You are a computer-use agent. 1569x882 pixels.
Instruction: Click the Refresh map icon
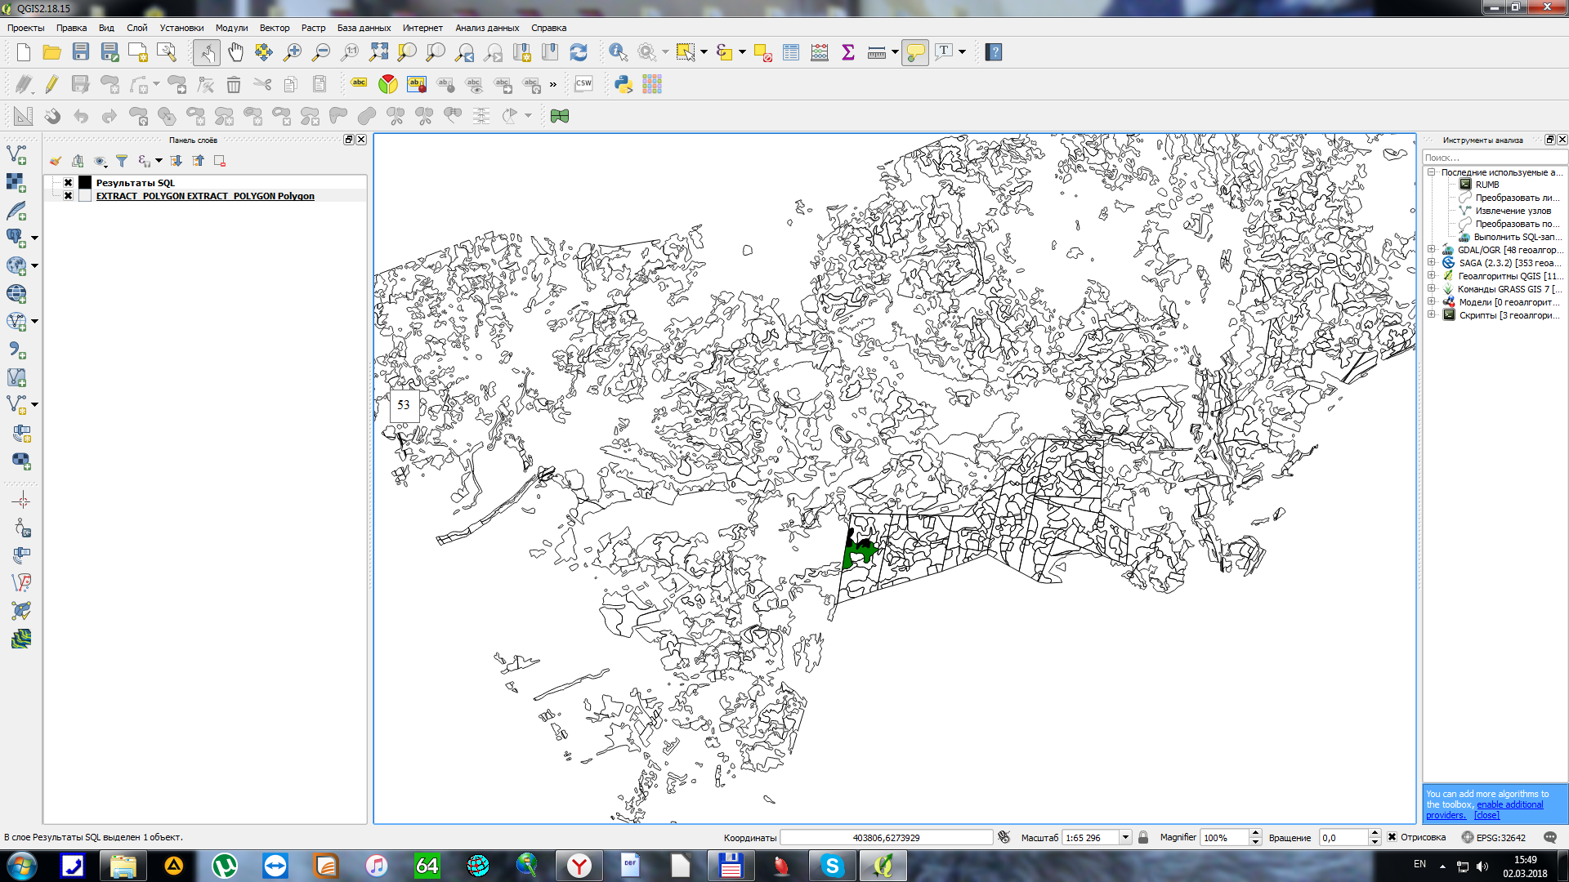pos(579,52)
